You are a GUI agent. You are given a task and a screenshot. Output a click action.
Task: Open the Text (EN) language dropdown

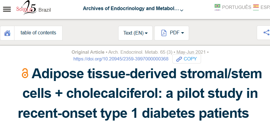[x=135, y=33]
